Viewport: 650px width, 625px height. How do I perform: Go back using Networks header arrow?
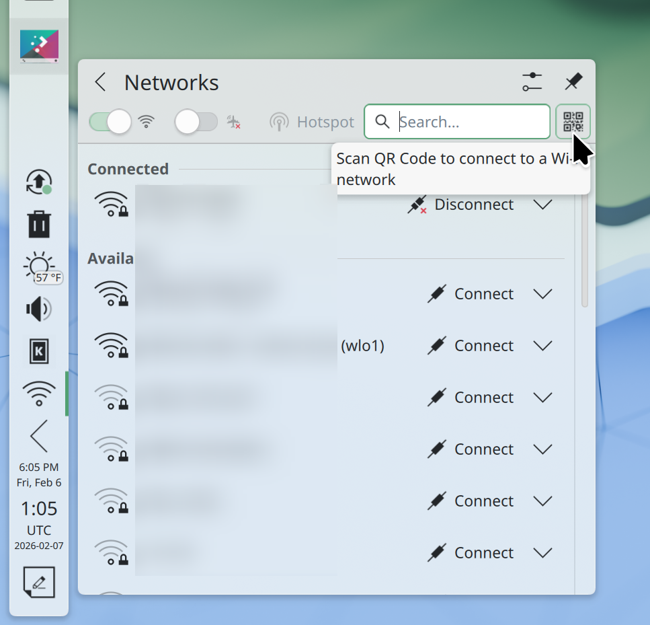(x=101, y=82)
